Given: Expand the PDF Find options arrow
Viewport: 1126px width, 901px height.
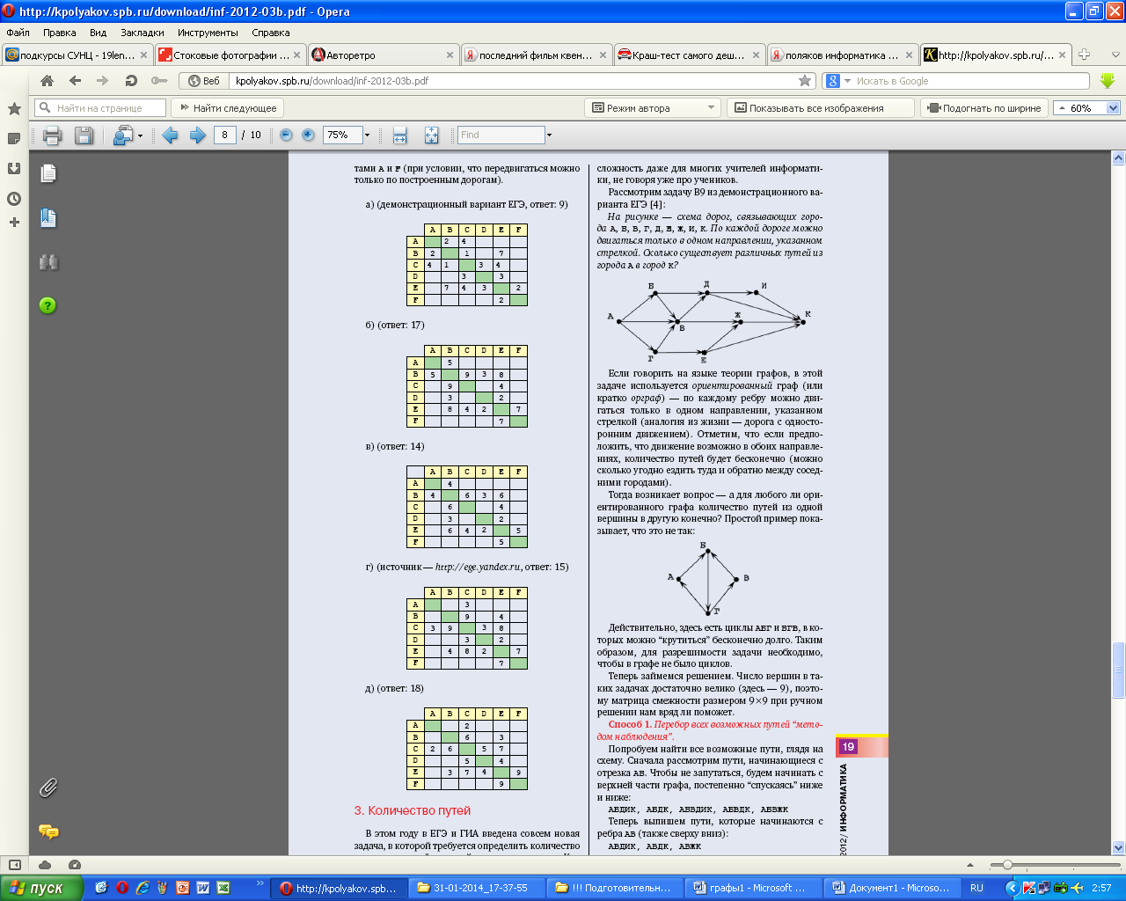Looking at the screenshot, I should tap(549, 136).
